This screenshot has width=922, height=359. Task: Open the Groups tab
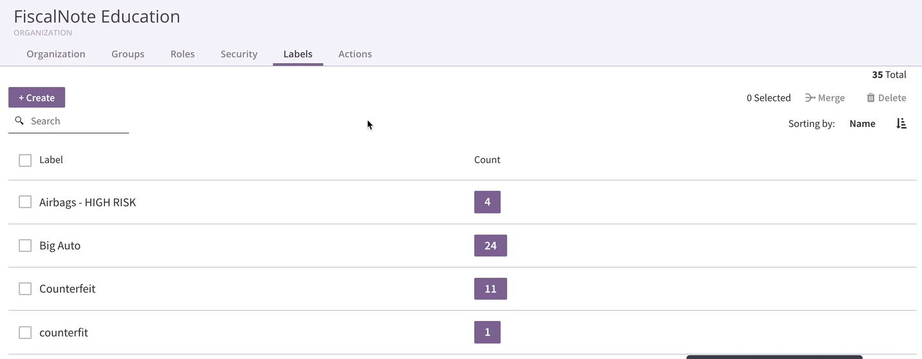pyautogui.click(x=128, y=54)
